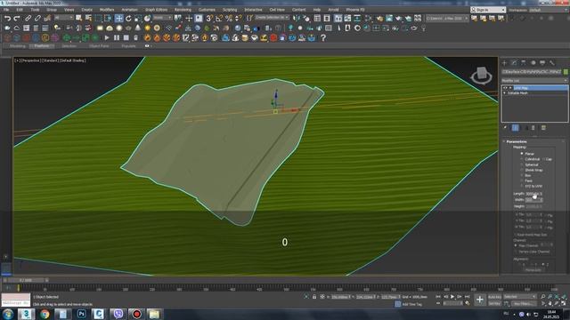
Task: Open the Rendering menu
Action: [x=183, y=10]
